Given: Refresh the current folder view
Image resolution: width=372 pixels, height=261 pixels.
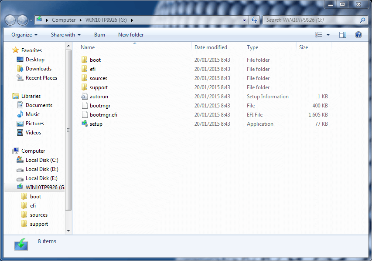Looking at the screenshot, I should 254,20.
